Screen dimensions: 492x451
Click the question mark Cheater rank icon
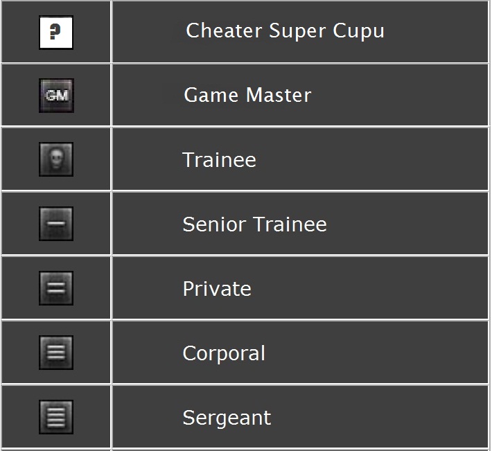tap(56, 32)
